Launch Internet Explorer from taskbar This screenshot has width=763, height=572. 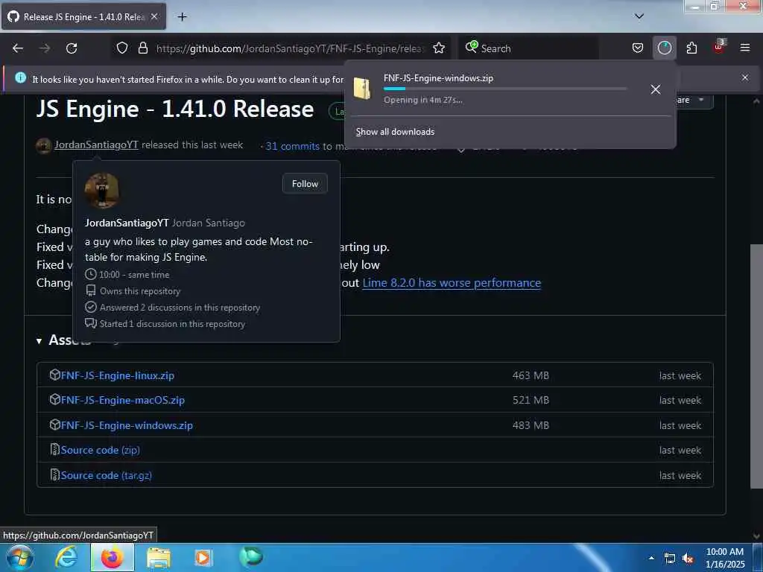pos(66,557)
